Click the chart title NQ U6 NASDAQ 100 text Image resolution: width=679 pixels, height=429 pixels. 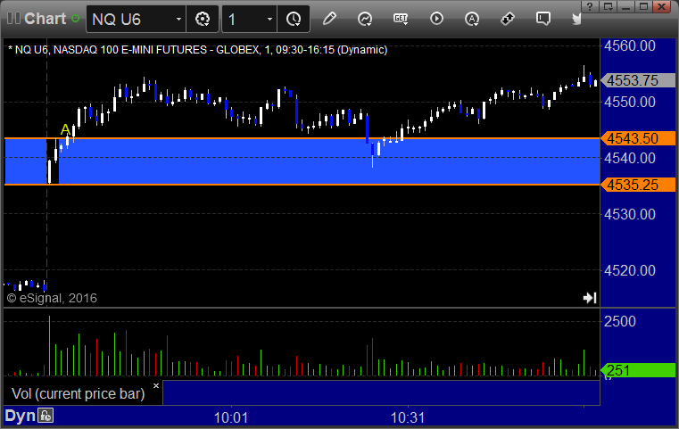[197, 50]
